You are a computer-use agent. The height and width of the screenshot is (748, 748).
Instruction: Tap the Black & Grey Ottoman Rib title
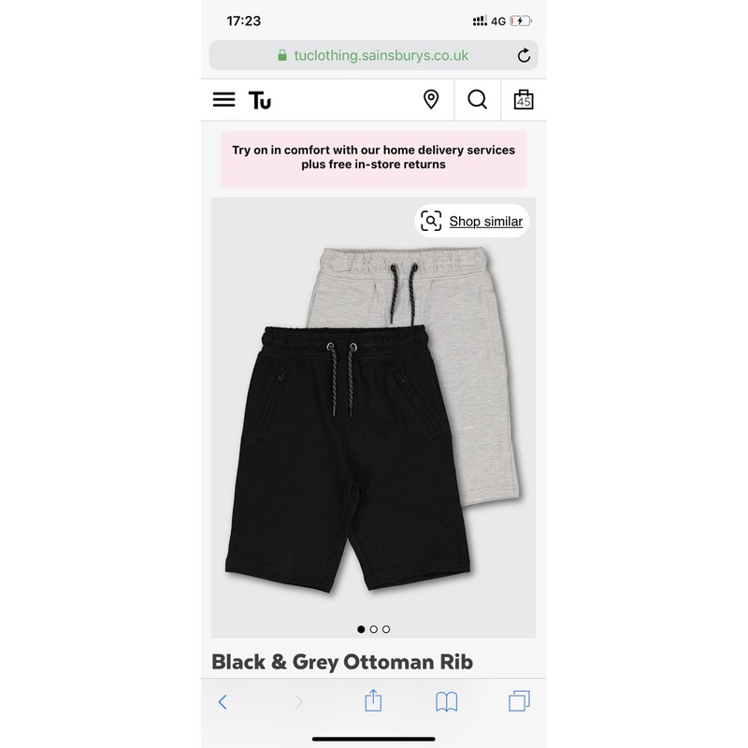click(x=342, y=662)
